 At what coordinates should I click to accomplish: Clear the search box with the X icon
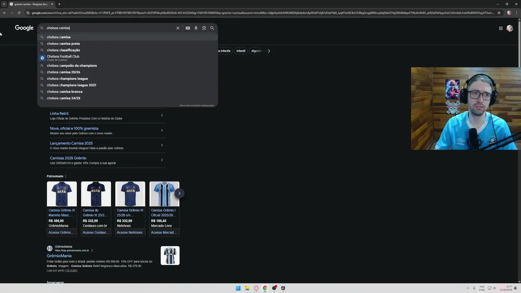pyautogui.click(x=177, y=28)
